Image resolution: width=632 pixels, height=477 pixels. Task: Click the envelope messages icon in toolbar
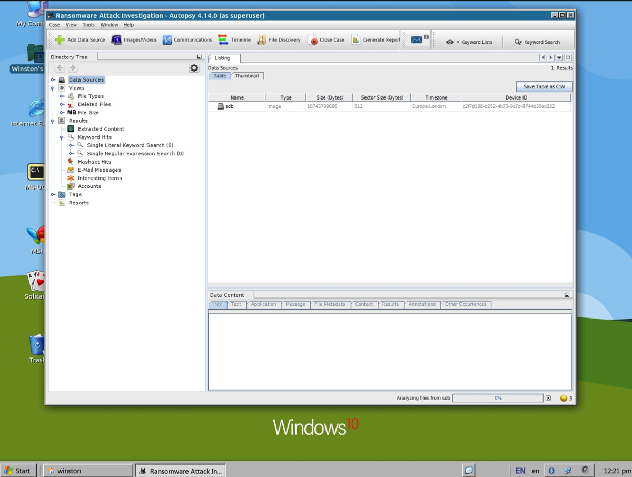(x=417, y=40)
